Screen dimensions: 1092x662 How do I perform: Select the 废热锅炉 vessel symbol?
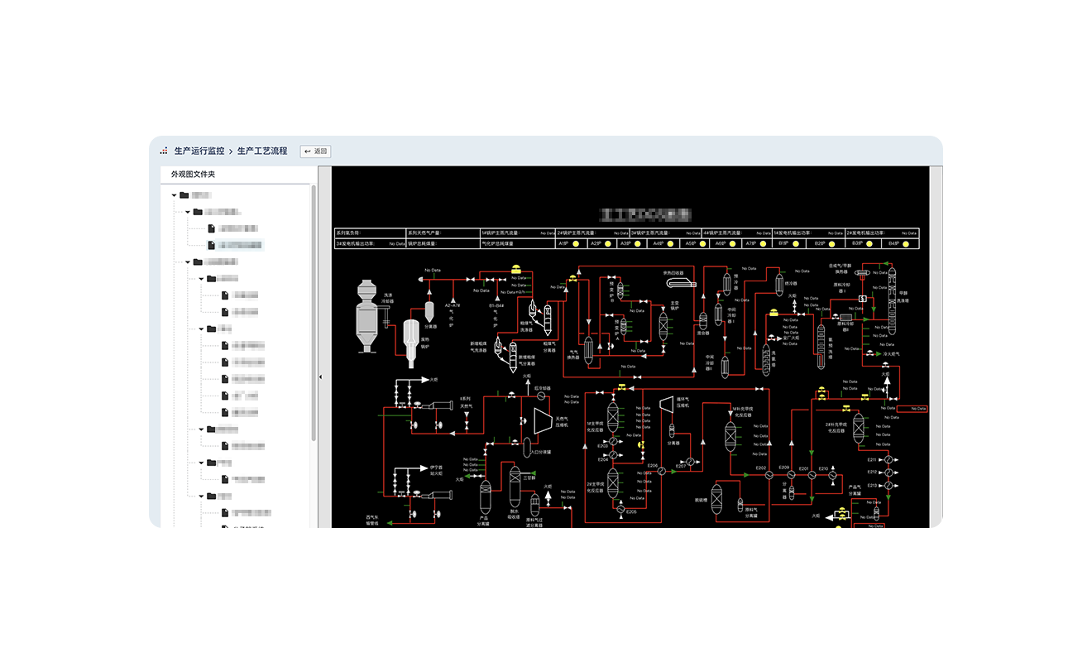(x=411, y=342)
